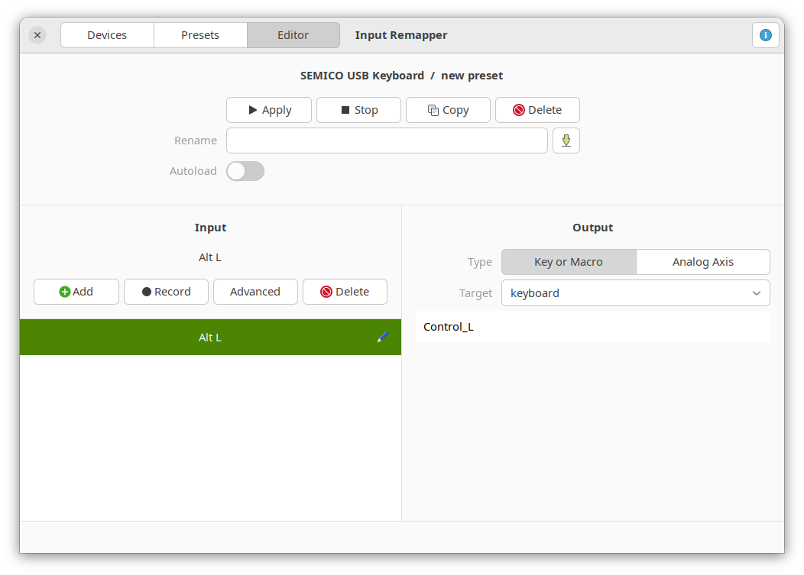Enable the Autoload switch

pyautogui.click(x=245, y=171)
